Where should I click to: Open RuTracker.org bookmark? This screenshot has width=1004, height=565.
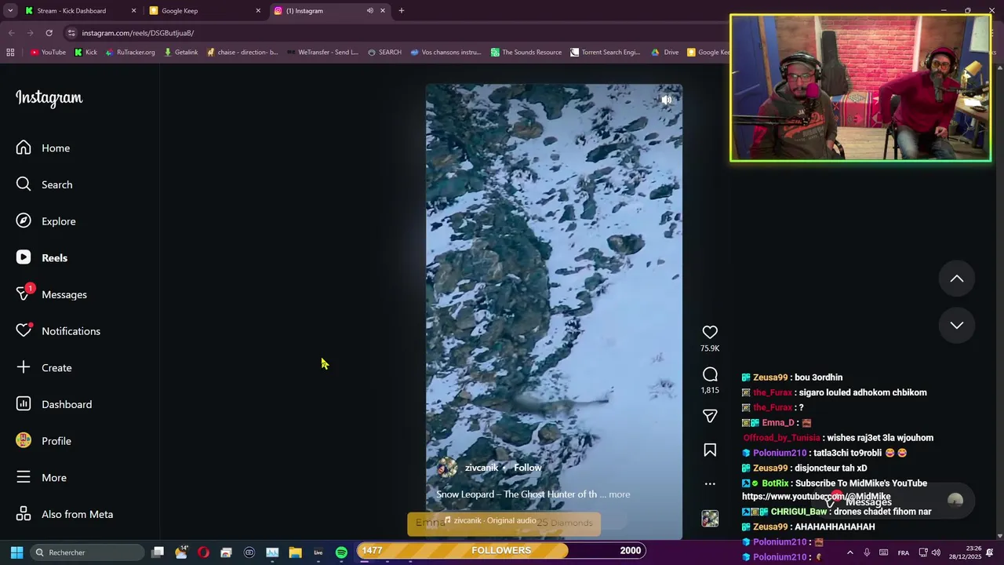[129, 53]
